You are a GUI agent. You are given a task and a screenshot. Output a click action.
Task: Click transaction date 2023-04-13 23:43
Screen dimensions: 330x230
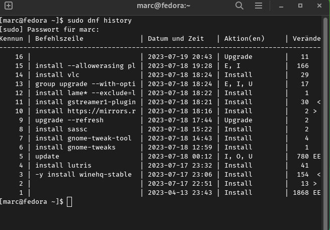(x=180, y=193)
